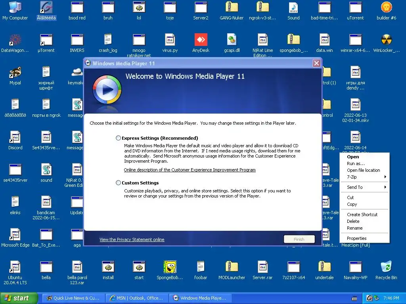Expand the Send To submenu
The height and width of the screenshot is (304, 406).
click(365, 187)
